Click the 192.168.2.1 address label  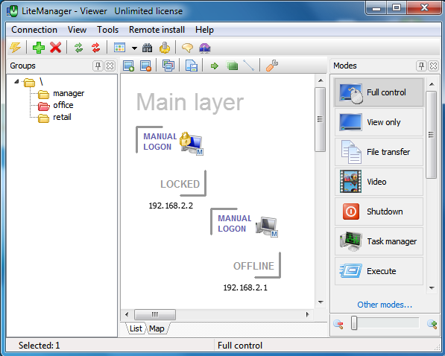pyautogui.click(x=245, y=287)
